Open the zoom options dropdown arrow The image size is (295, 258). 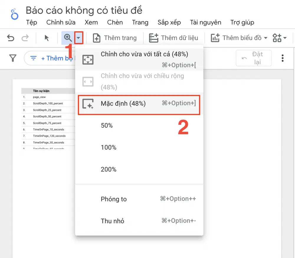pos(78,38)
